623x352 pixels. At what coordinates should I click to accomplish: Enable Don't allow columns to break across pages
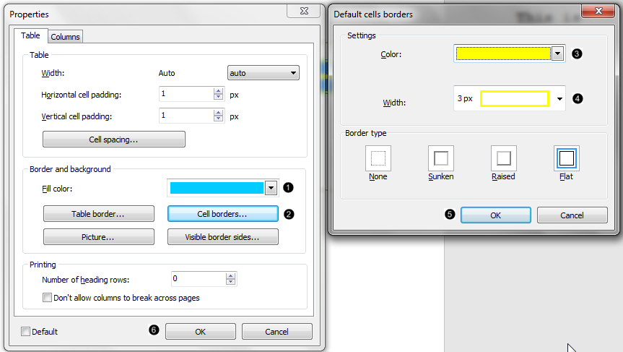click(x=48, y=297)
